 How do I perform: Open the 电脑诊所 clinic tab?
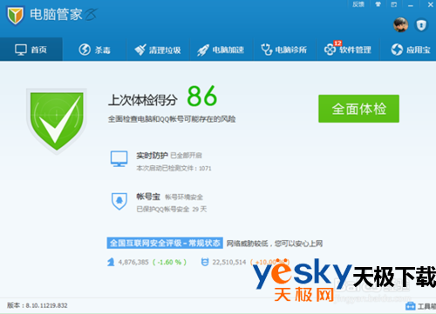pyautogui.click(x=284, y=50)
